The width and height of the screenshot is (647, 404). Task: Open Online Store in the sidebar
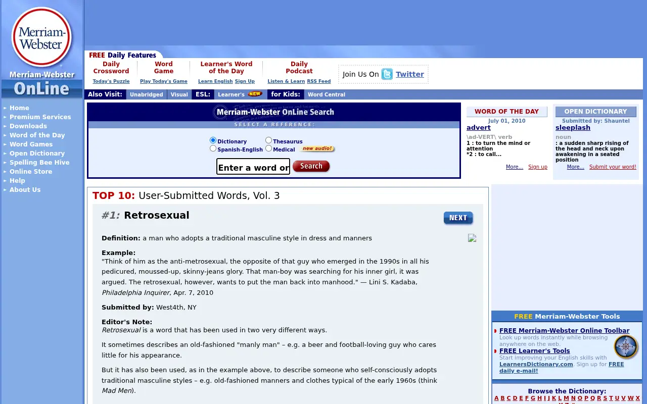(x=31, y=172)
